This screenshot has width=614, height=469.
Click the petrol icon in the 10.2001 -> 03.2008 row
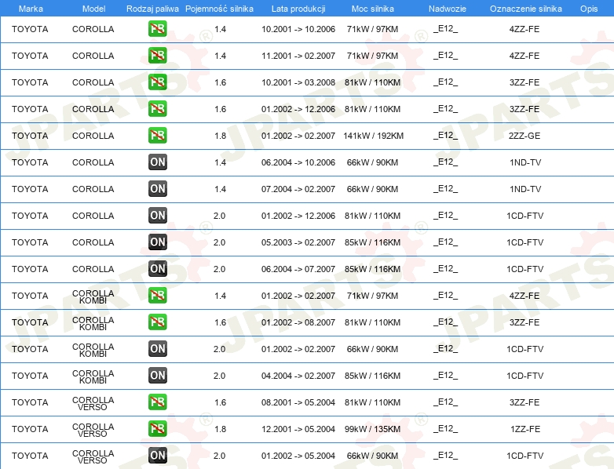[157, 82]
